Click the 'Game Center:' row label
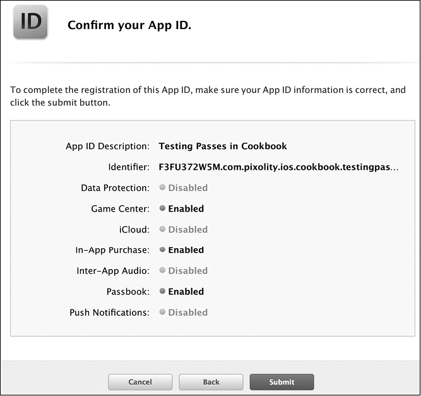This screenshot has height=396, width=421. click(120, 208)
